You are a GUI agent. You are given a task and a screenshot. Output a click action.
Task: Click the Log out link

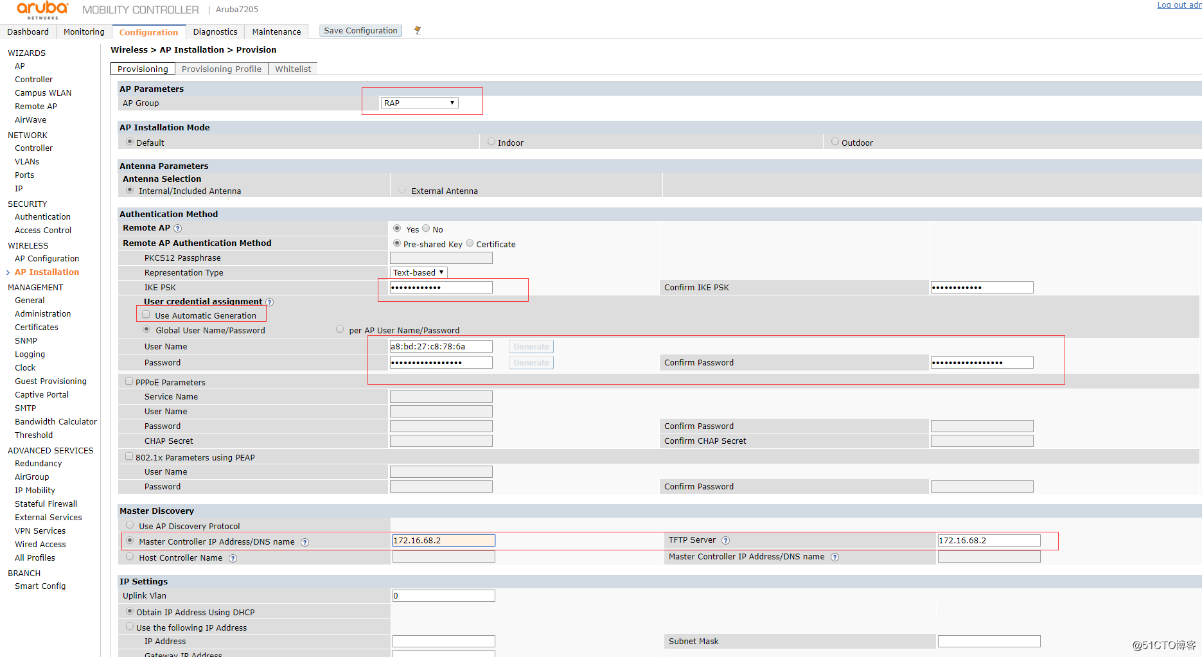coord(1179,5)
